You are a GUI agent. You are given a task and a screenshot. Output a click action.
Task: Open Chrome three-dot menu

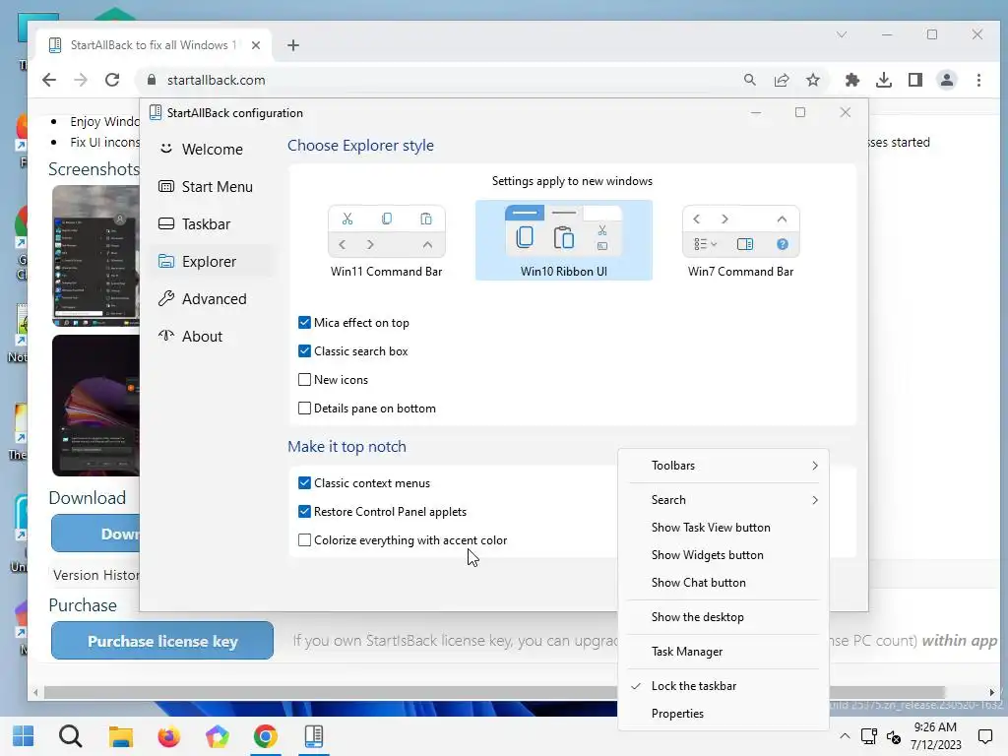click(x=978, y=80)
